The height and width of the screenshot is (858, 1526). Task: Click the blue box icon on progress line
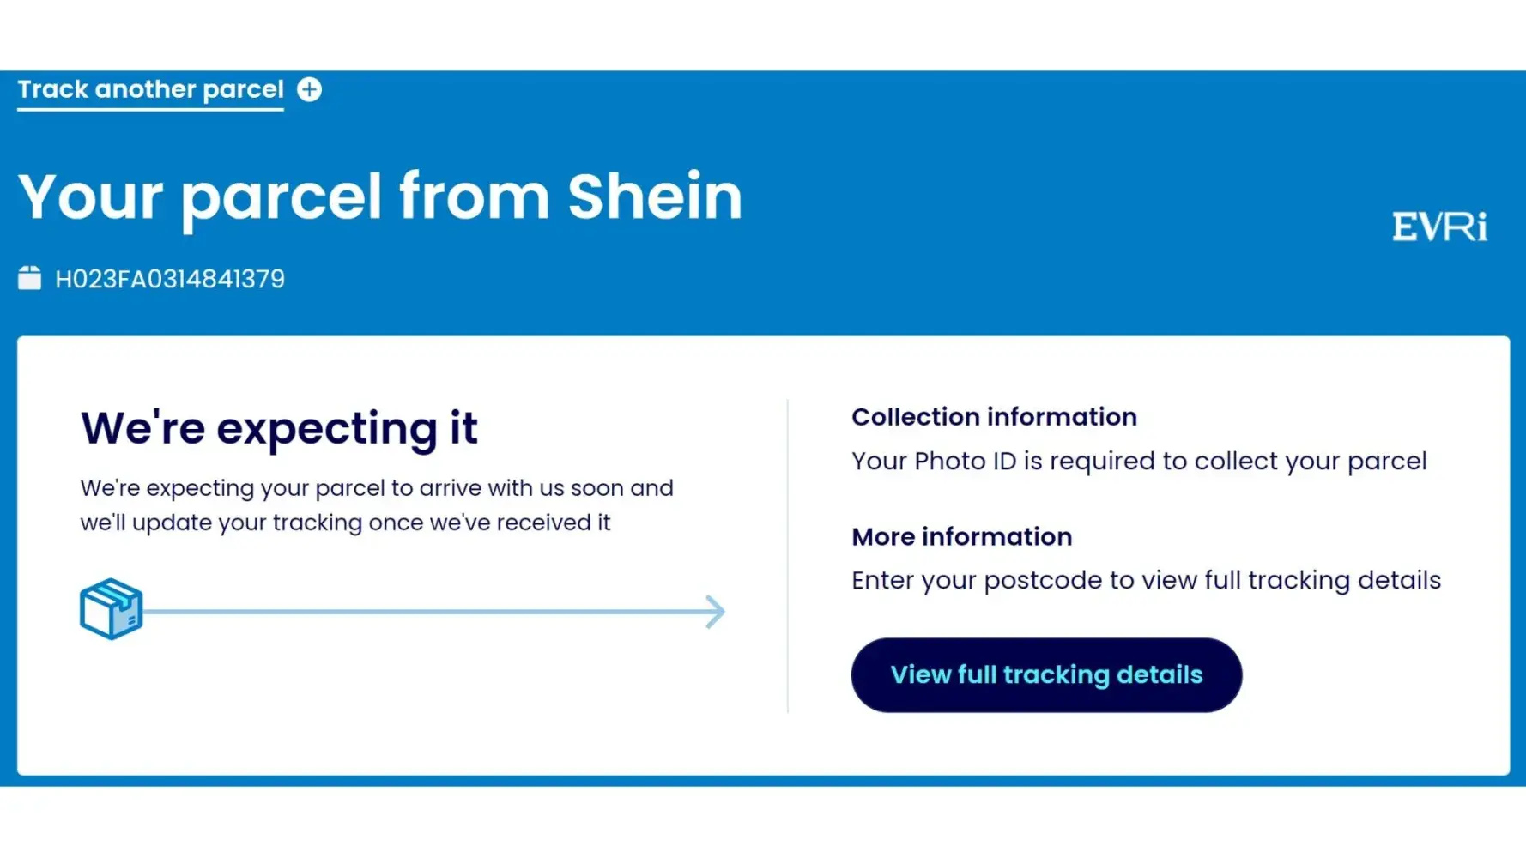pyautogui.click(x=111, y=609)
